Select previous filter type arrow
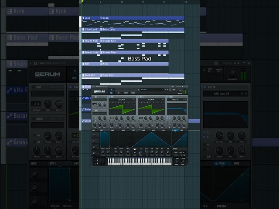The height and width of the screenshot is (209, 279). [184, 100]
